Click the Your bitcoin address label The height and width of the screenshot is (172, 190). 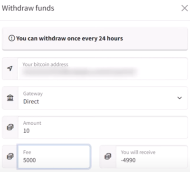pyautogui.click(x=45, y=64)
